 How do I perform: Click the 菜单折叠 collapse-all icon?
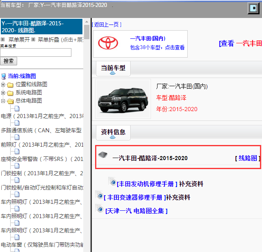(x=33, y=40)
